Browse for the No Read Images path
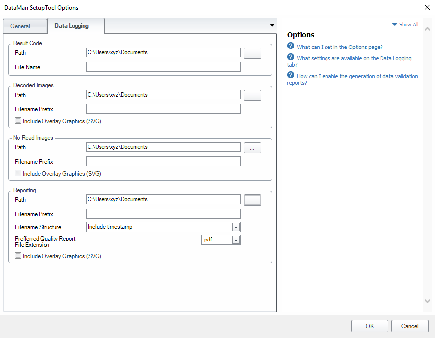This screenshot has height=338, width=435. coord(252,148)
